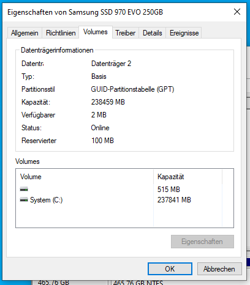This screenshot has width=250, height=285.
Task: Click the Basis type value
Action: click(x=99, y=76)
